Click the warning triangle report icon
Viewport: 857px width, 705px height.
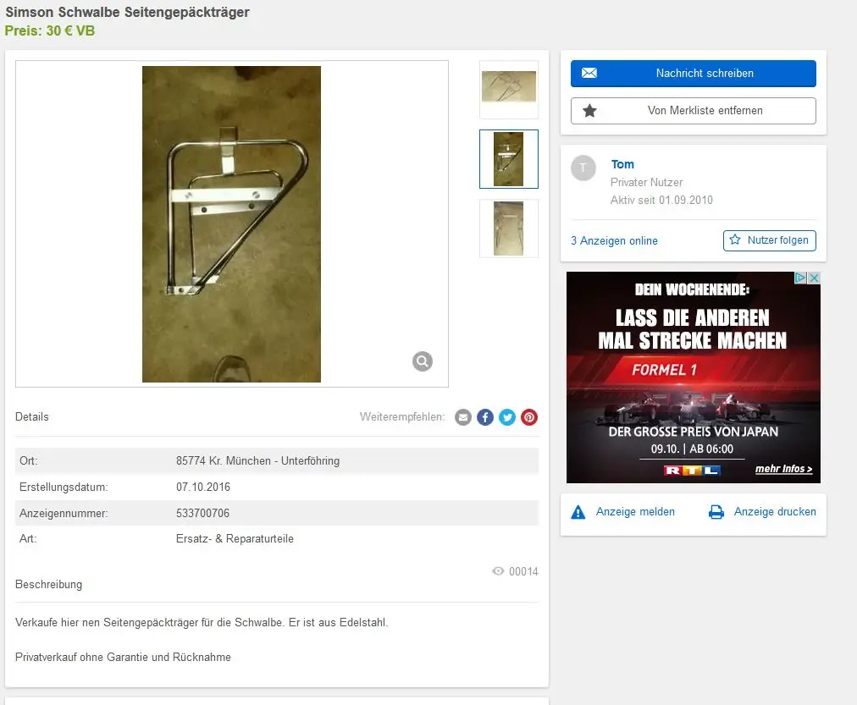coord(578,512)
